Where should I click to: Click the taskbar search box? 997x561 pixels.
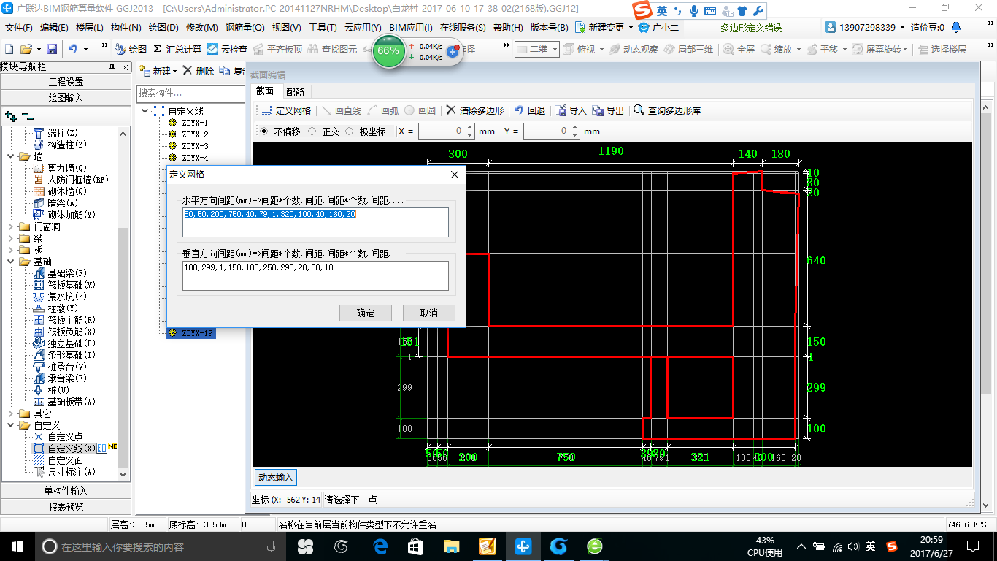click(x=160, y=546)
